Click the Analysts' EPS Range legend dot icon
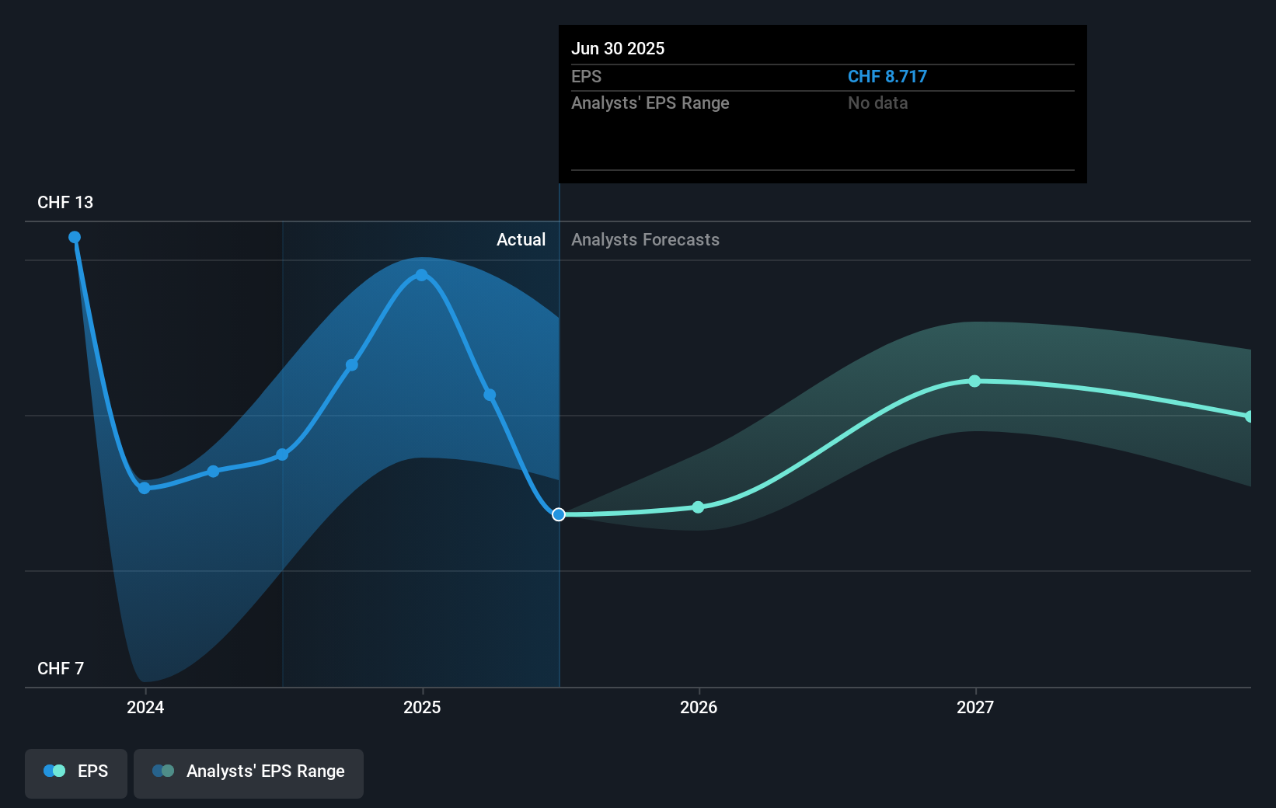 click(164, 771)
